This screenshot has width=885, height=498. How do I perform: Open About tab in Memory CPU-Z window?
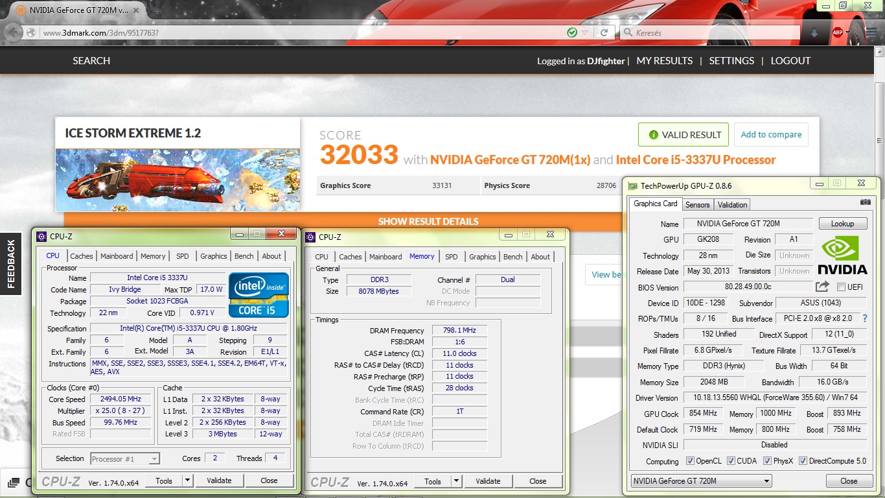click(x=540, y=257)
